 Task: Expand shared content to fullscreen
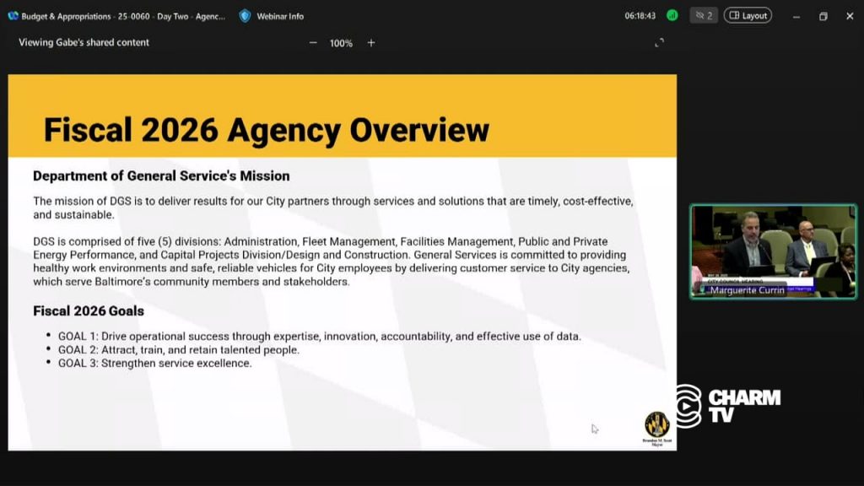660,42
